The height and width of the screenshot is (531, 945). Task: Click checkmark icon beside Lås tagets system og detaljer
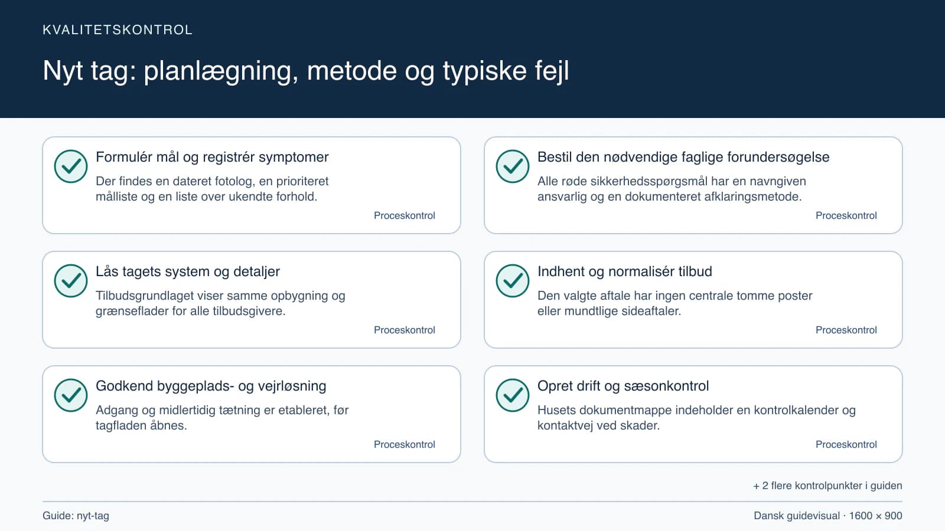pyautogui.click(x=71, y=281)
